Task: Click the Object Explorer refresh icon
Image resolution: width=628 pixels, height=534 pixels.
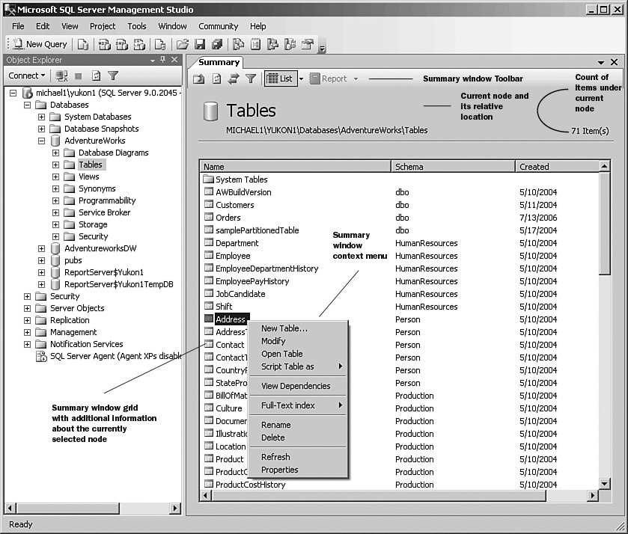Action: [x=96, y=76]
